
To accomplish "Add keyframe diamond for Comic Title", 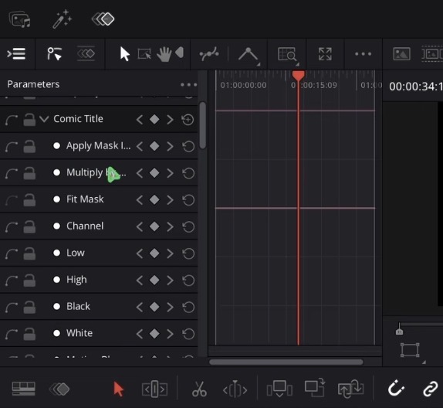I will pyautogui.click(x=154, y=120).
